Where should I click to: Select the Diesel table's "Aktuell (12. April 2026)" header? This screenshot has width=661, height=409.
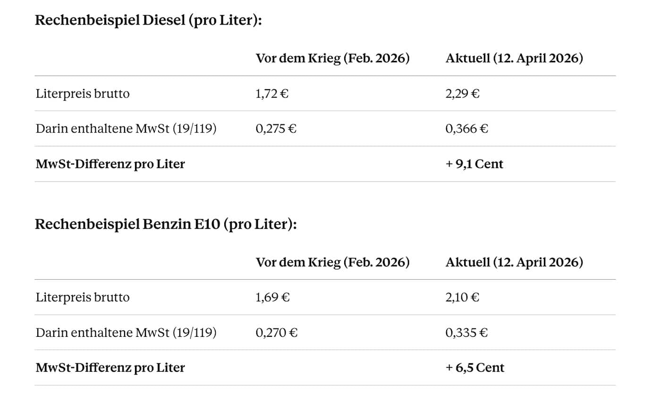point(514,58)
